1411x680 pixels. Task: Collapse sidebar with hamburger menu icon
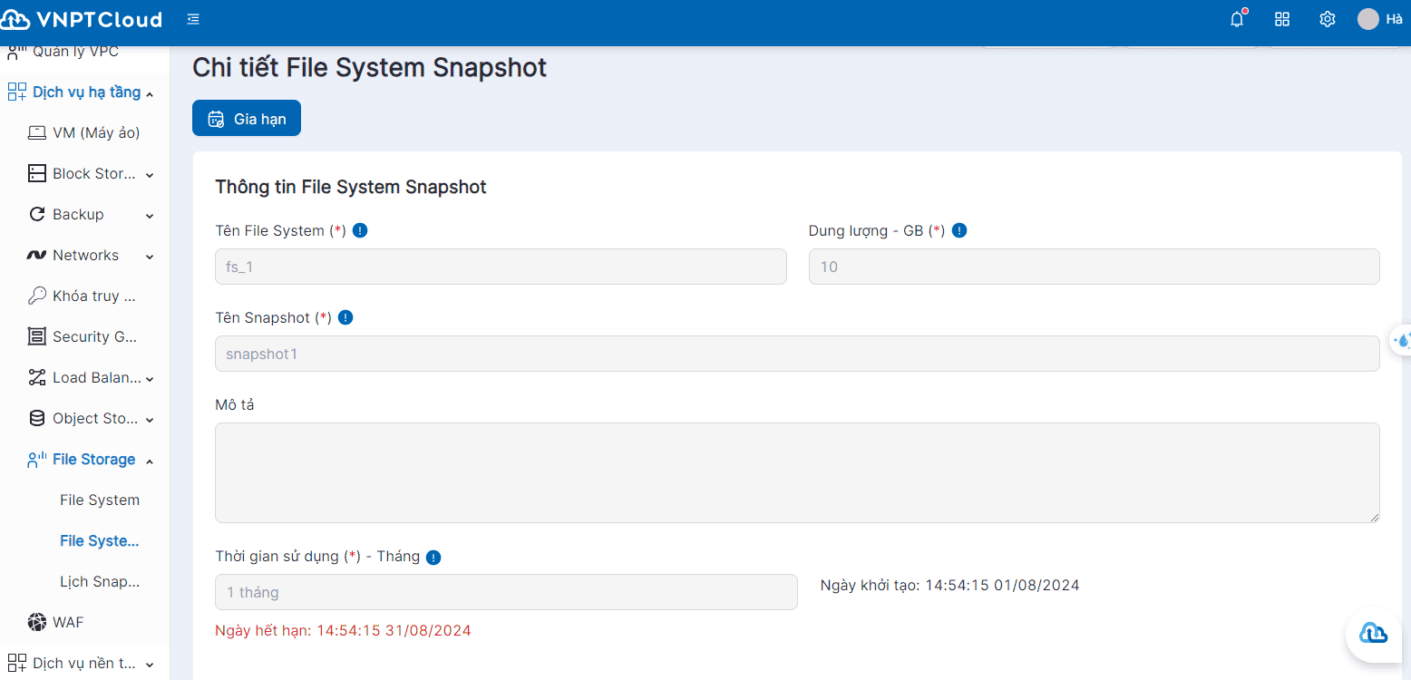(193, 19)
